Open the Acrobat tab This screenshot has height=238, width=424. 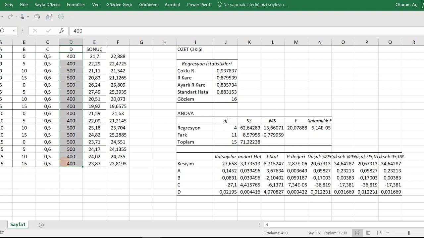[x=172, y=5]
